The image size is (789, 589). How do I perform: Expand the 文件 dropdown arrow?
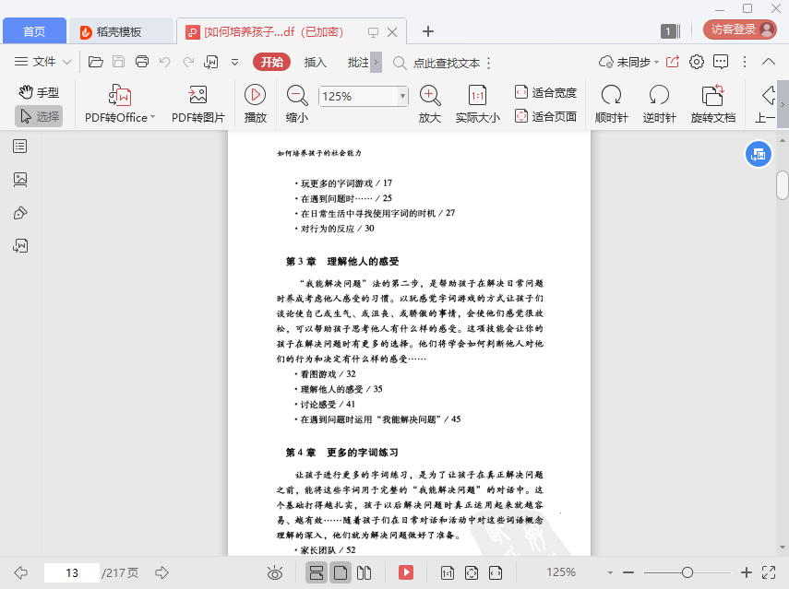67,63
